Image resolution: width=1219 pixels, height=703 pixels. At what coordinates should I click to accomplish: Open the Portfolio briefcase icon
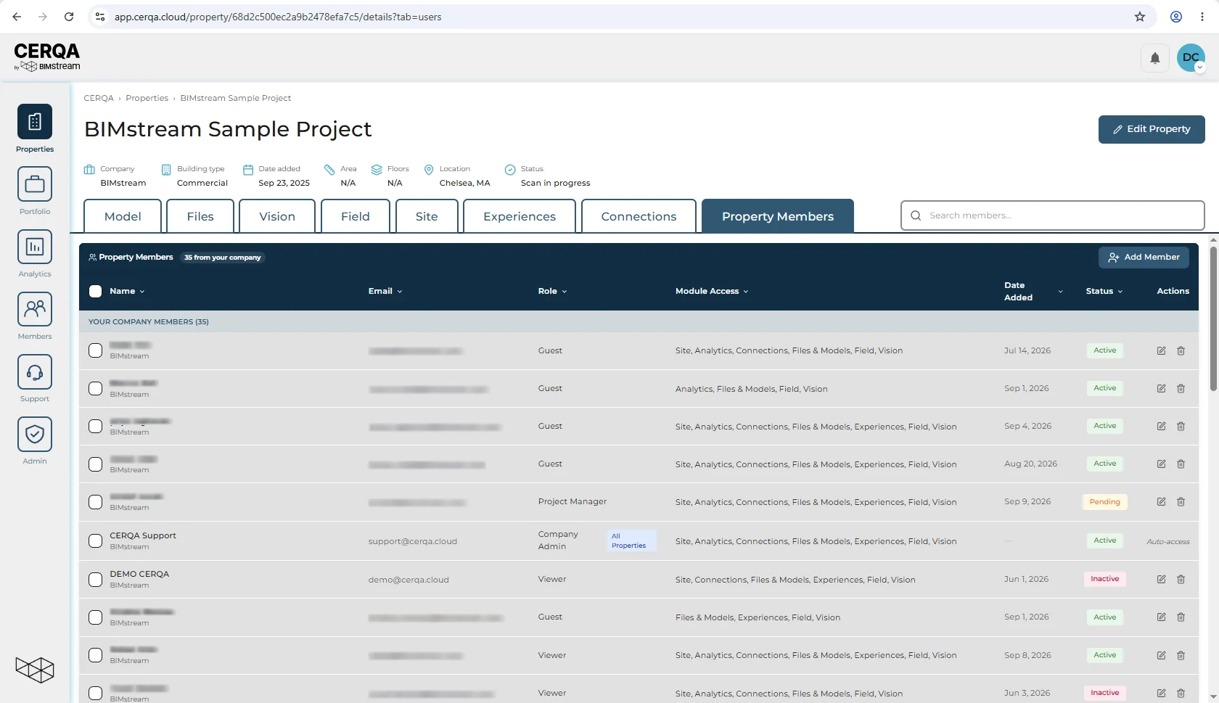tap(35, 184)
